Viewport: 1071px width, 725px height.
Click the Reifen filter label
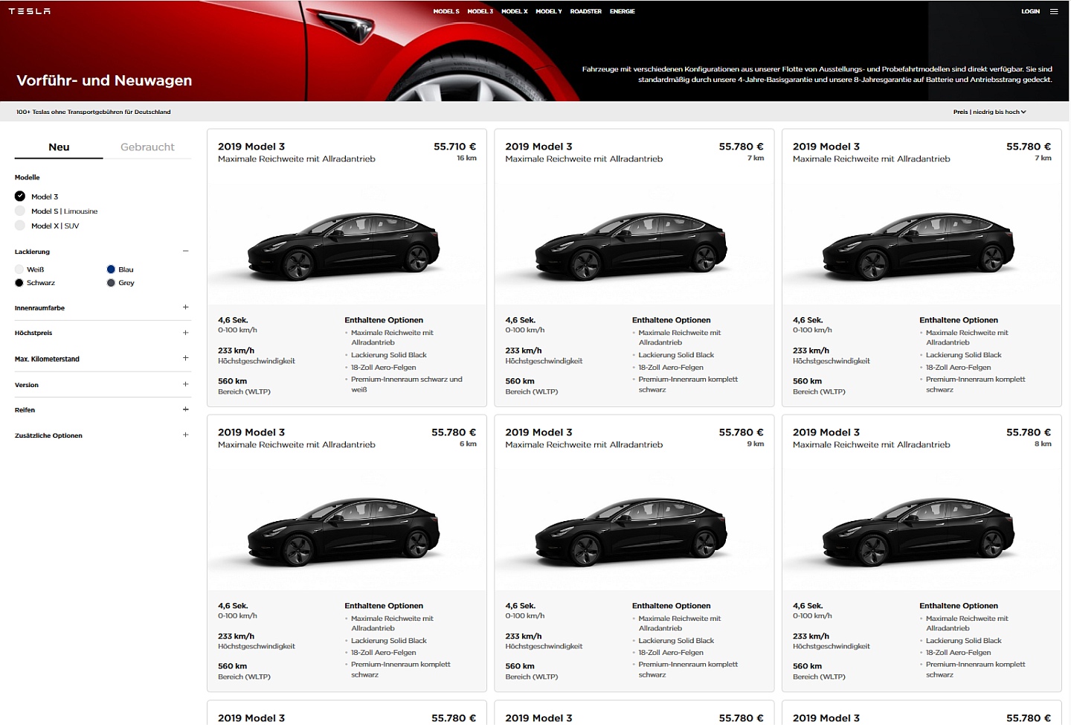[x=25, y=409]
